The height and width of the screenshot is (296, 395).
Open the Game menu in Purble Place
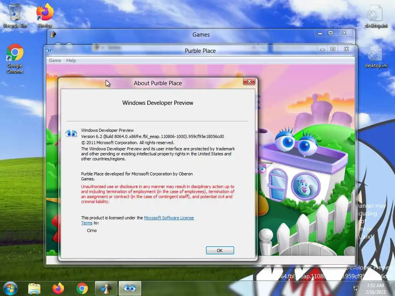click(55, 61)
